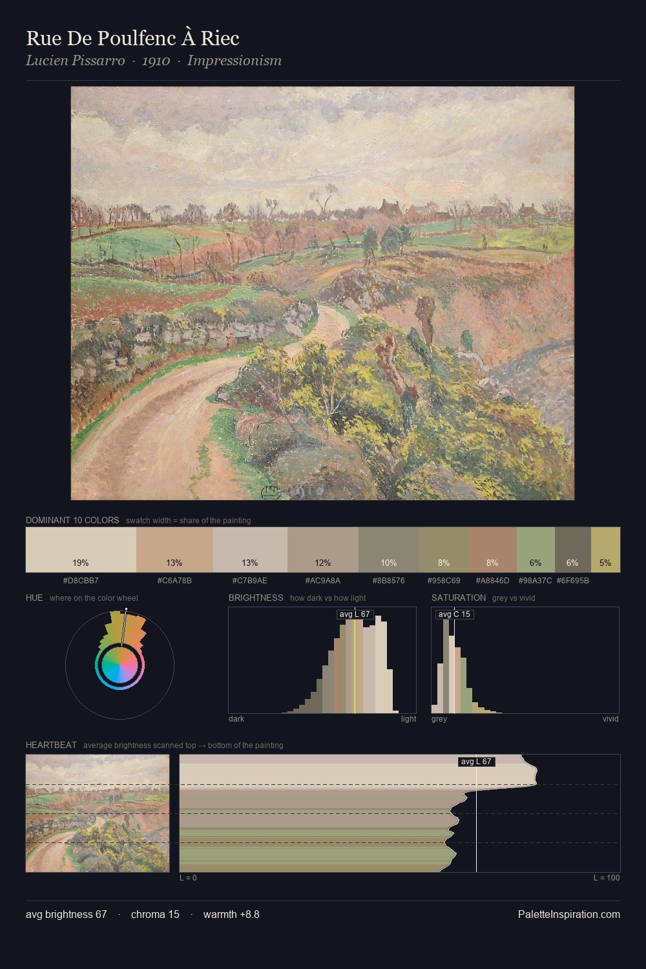Click the brightness histogram chart
Image resolution: width=646 pixels, height=969 pixels.
pyautogui.click(x=322, y=660)
